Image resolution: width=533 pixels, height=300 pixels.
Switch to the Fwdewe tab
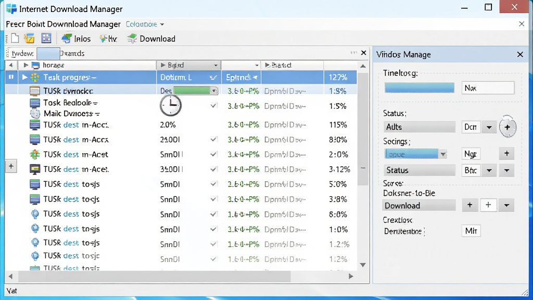[x=22, y=54]
